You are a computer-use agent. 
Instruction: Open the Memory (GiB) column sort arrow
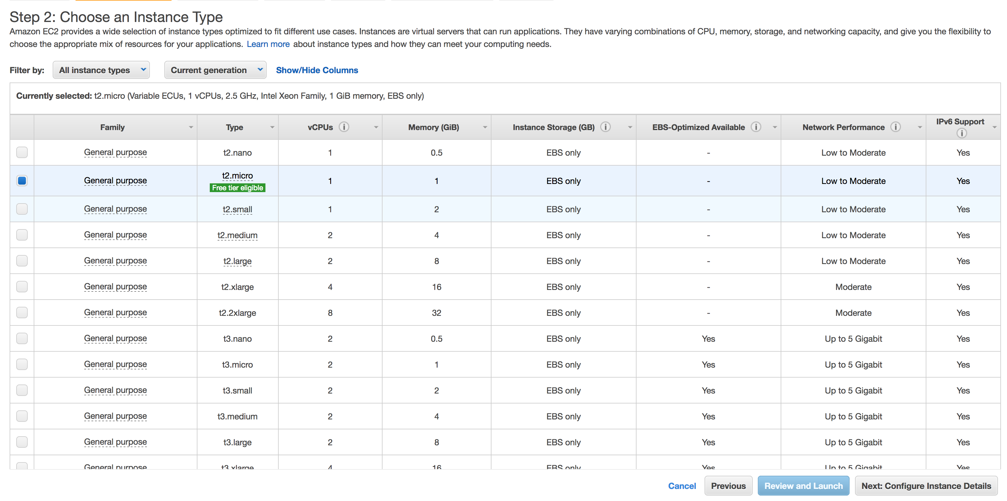[485, 127]
